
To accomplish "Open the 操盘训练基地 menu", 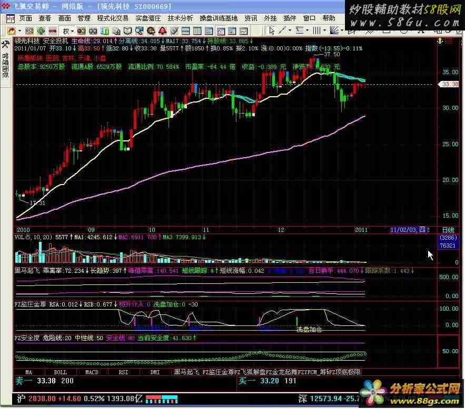I will point(219,18).
